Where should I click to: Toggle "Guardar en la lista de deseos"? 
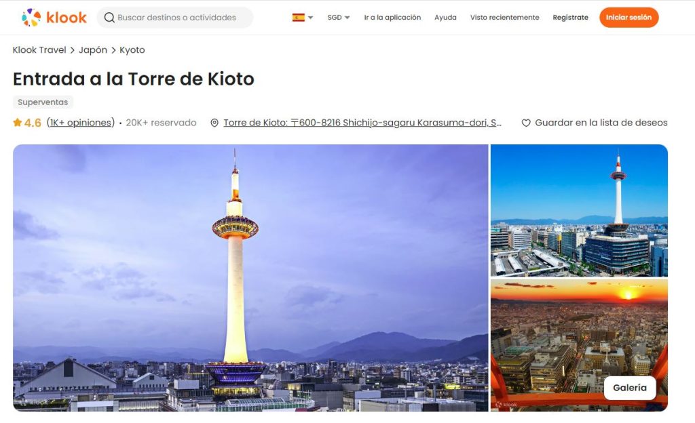[600, 123]
